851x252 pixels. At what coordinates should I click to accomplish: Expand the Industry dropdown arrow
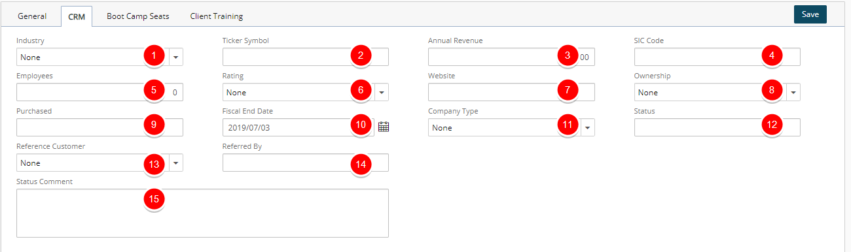tap(175, 57)
